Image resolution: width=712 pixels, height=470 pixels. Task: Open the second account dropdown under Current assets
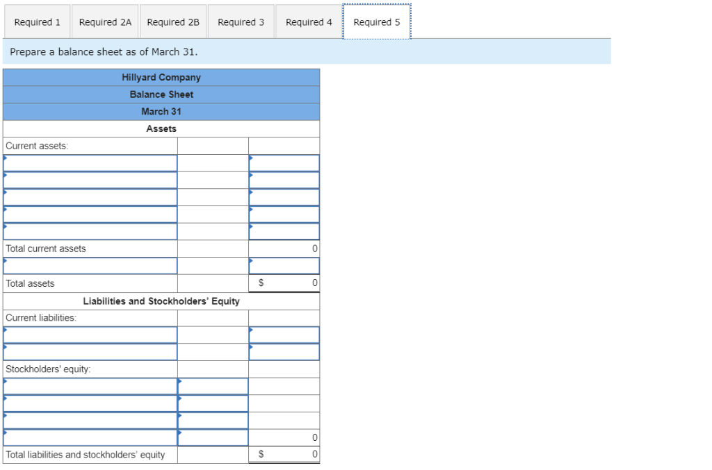90,180
